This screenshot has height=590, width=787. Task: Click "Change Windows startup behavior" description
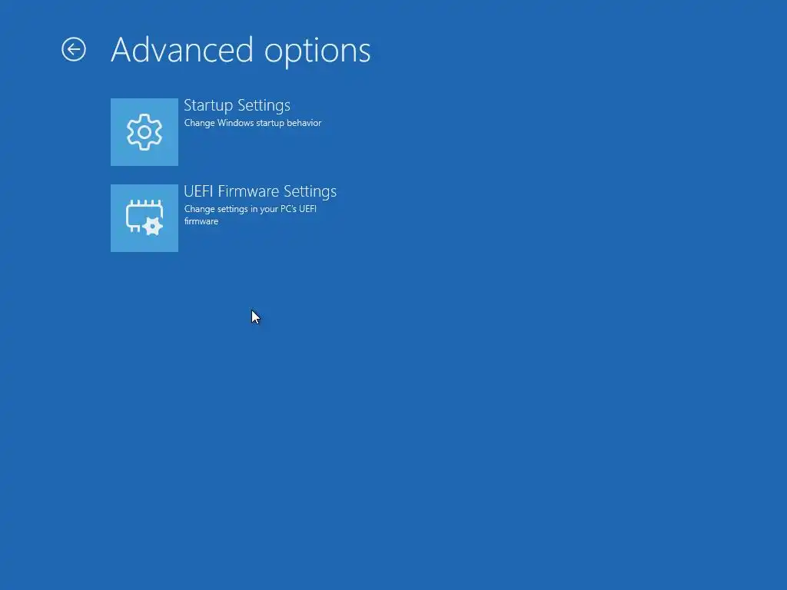(252, 123)
